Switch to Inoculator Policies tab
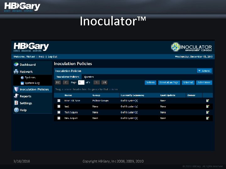Screen dimensions: 226x169 point(68,77)
